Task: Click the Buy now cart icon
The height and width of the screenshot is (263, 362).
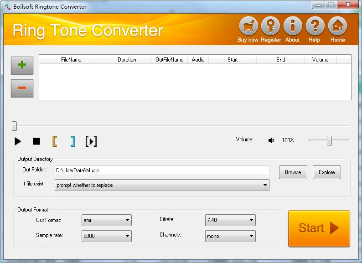Action: (x=248, y=26)
